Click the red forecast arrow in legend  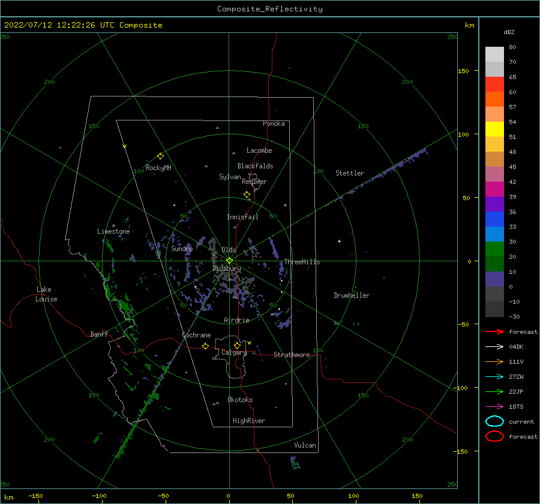tap(494, 331)
